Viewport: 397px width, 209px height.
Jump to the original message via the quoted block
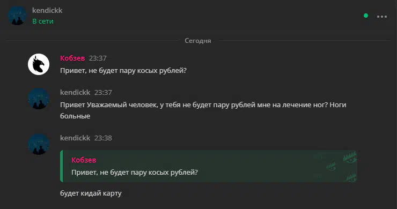coord(209,166)
